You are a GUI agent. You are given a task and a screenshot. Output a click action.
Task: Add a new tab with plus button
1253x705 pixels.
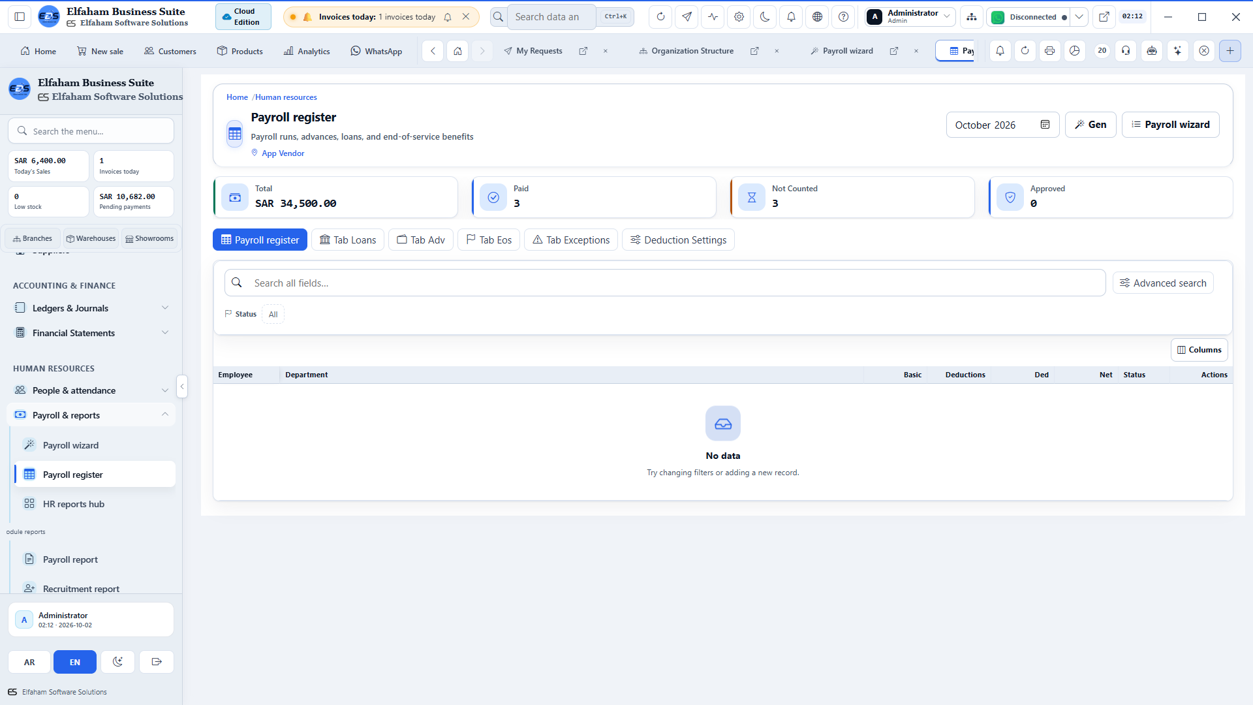pyautogui.click(x=1230, y=51)
